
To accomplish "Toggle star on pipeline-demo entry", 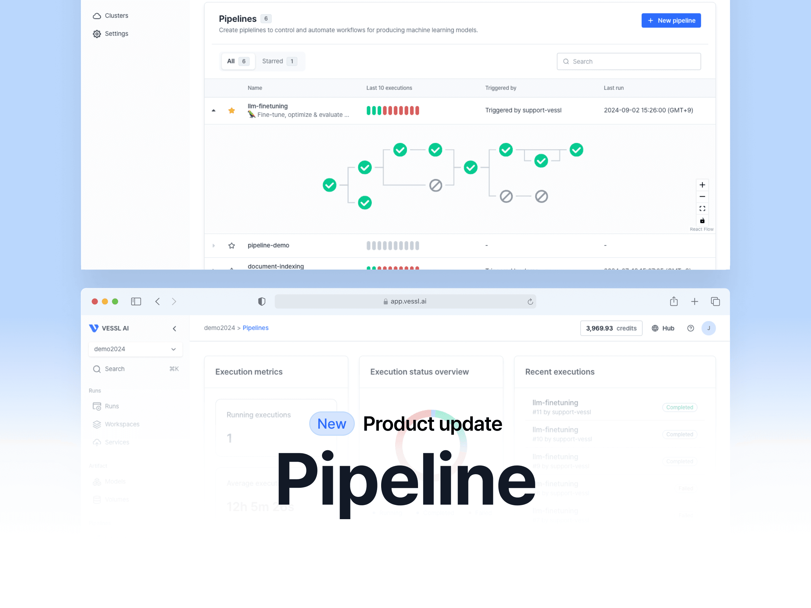I will point(232,245).
